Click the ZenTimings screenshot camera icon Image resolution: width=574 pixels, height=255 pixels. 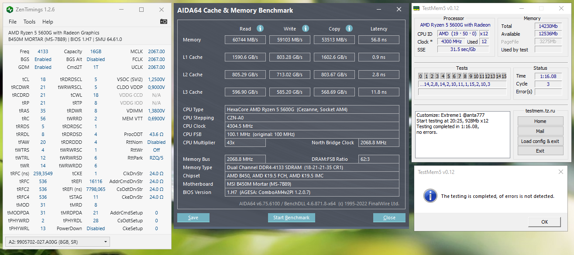tap(163, 21)
